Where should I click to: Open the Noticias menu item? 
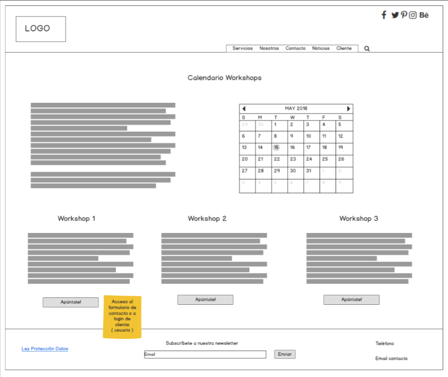321,48
